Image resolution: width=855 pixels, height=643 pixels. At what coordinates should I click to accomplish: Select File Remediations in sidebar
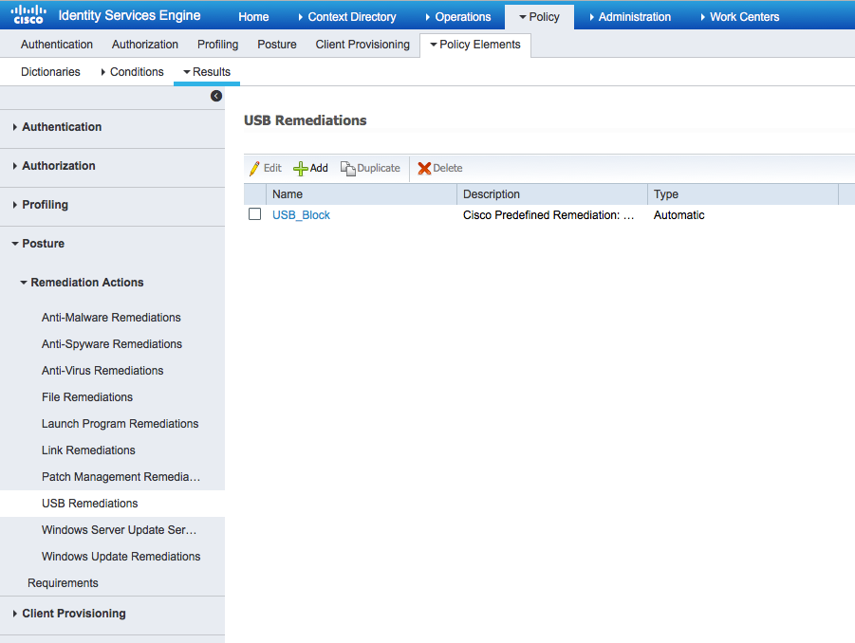click(x=87, y=397)
